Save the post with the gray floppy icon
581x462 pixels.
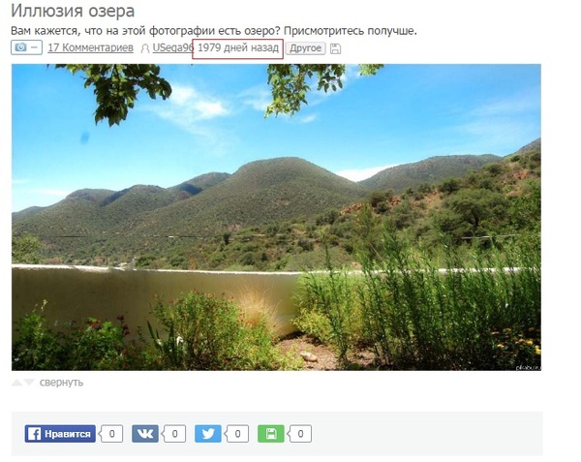coord(335,48)
